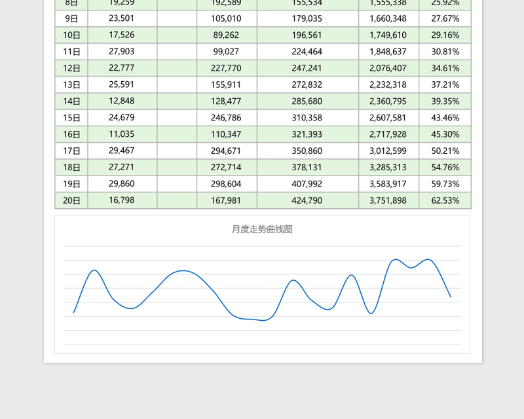
Task: Click the cell showing 310,358
Action: tap(308, 118)
